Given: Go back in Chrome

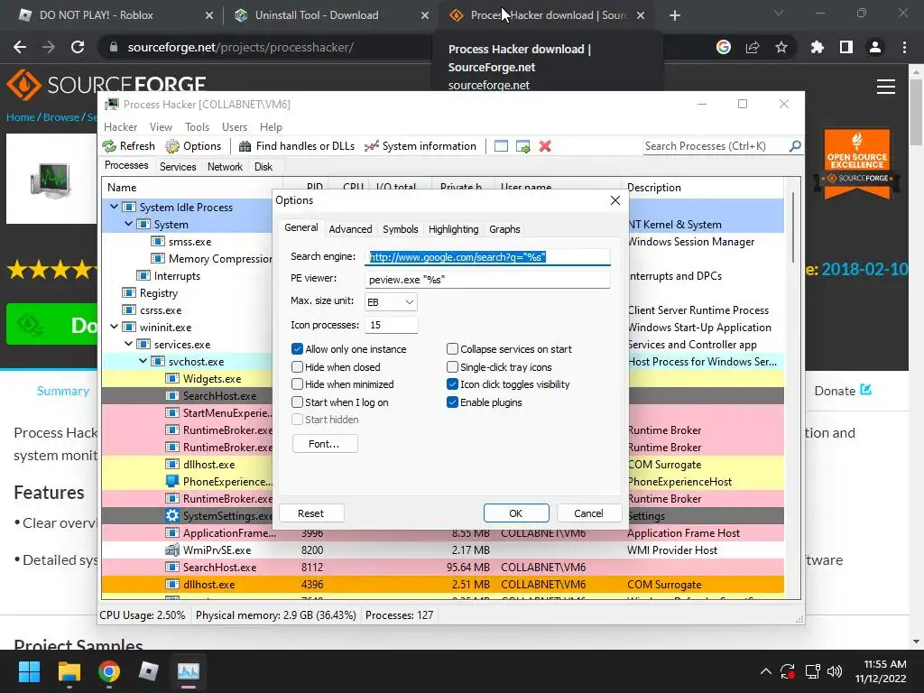Looking at the screenshot, I should pos(20,47).
